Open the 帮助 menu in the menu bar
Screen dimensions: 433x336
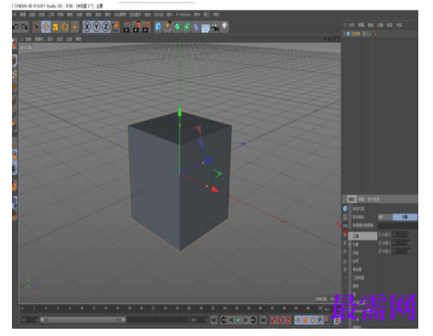pos(216,15)
